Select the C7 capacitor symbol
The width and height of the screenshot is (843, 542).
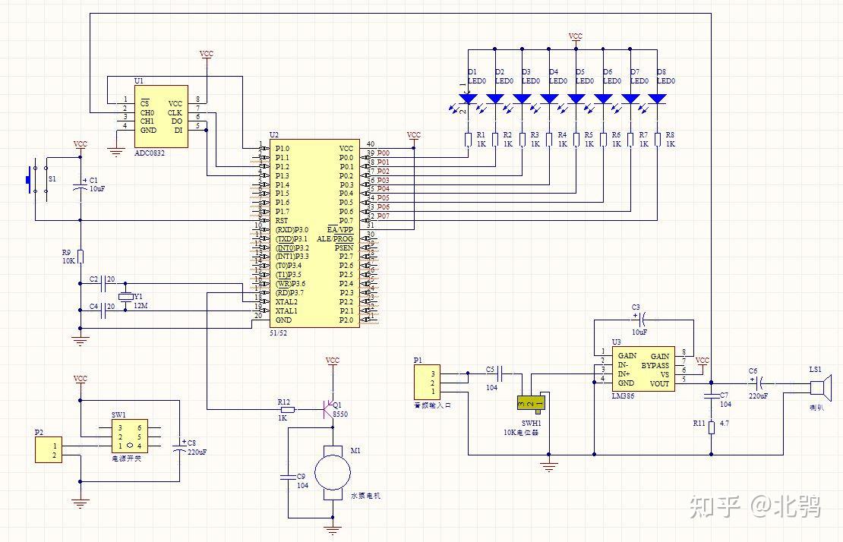712,396
